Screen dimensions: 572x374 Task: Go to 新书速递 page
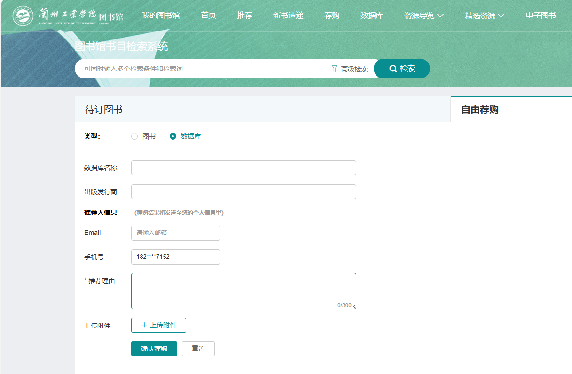tap(288, 16)
